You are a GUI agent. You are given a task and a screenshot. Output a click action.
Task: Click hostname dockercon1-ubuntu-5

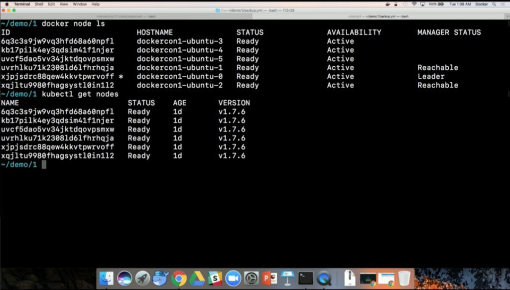pyautogui.click(x=179, y=59)
